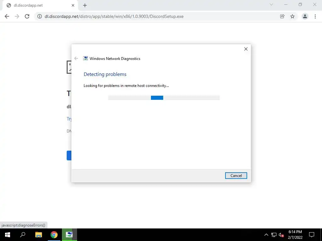Screen dimensions: 322x241
Task: Open the taskbar clock and date
Action: coord(295,235)
